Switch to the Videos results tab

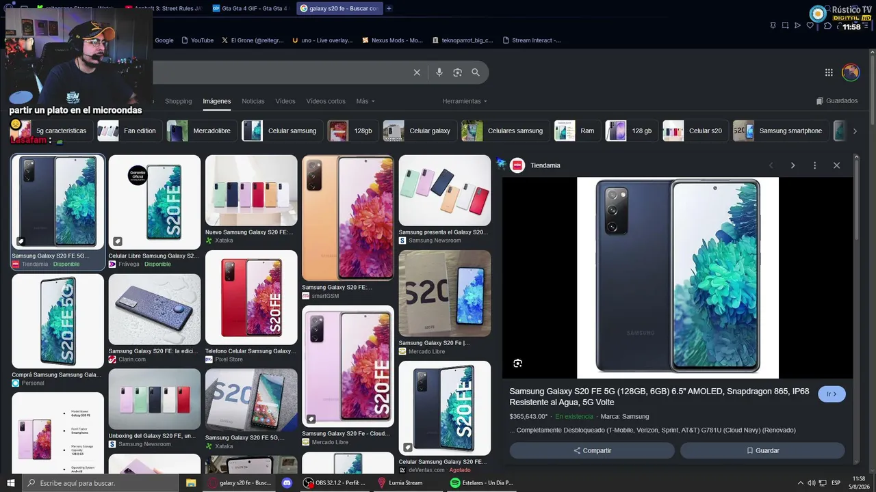pyautogui.click(x=285, y=101)
